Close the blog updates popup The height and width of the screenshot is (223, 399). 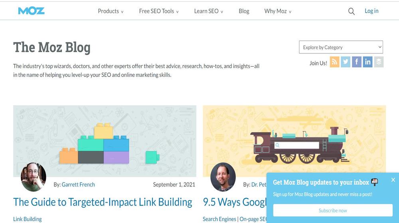point(393,180)
